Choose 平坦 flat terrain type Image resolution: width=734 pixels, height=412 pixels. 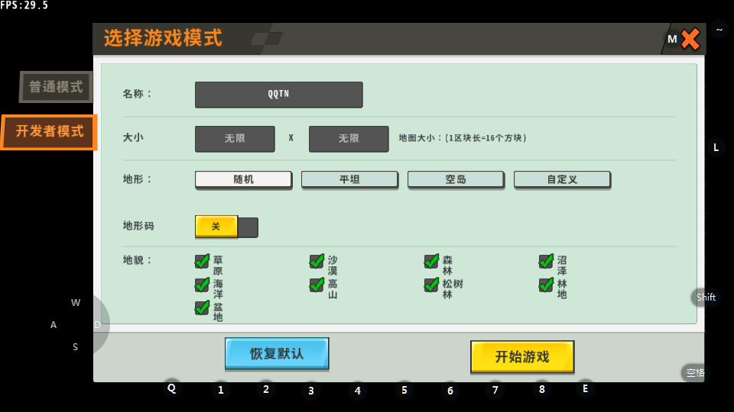click(x=349, y=180)
